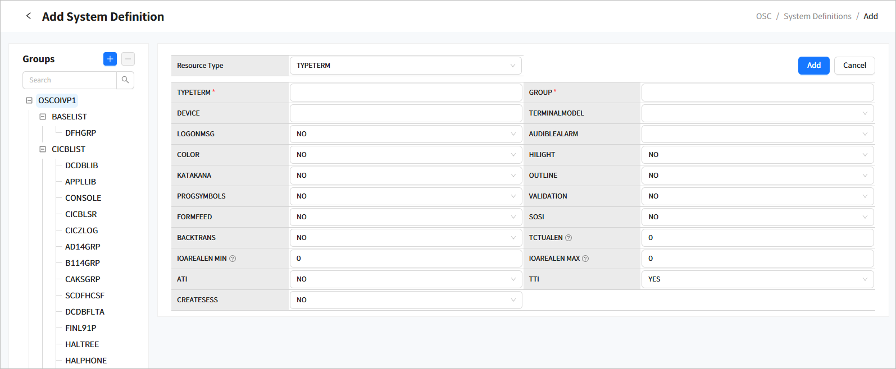The height and width of the screenshot is (369, 896).
Task: Click the back arrow beside Add System Definition
Action: (x=29, y=16)
